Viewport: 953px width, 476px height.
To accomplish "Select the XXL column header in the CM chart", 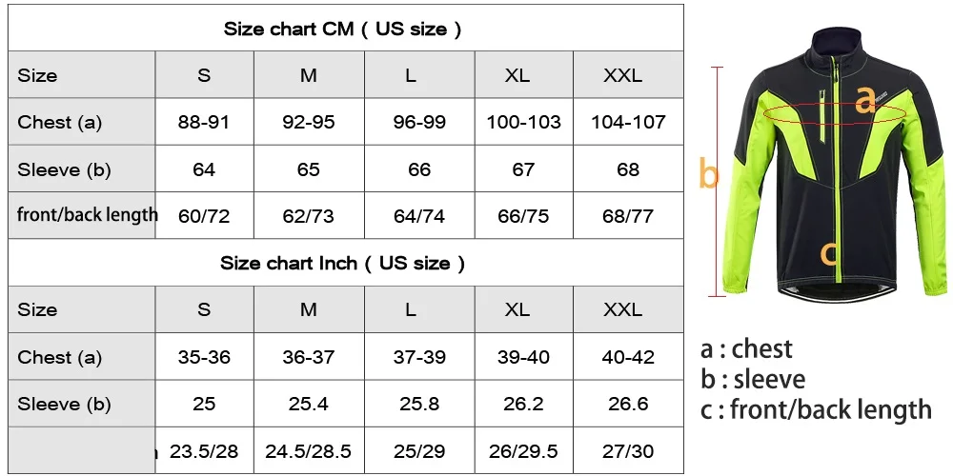I will pyautogui.click(x=622, y=75).
